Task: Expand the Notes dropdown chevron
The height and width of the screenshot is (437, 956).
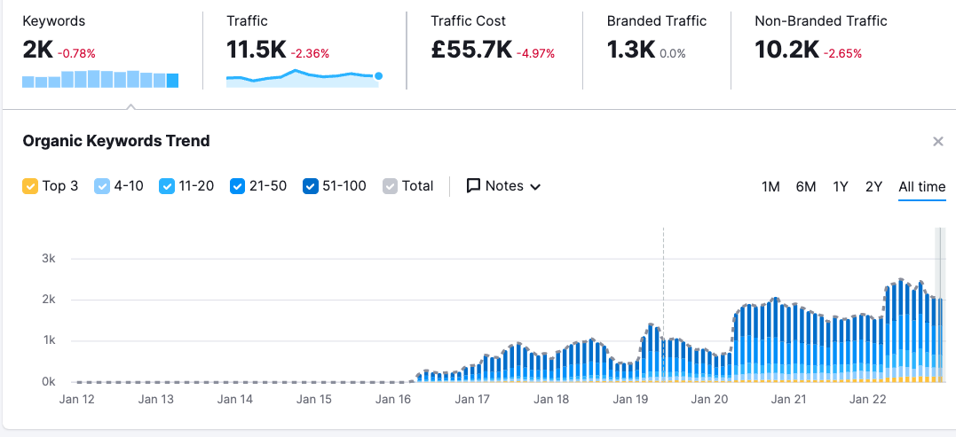Action: pos(535,187)
